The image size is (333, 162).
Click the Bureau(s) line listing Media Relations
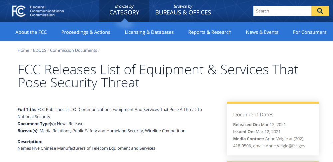coord(102,131)
